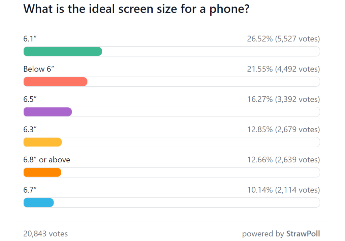This screenshot has width=345, height=241.
Task: Select the 6.1″ option label
Action: (x=30, y=39)
